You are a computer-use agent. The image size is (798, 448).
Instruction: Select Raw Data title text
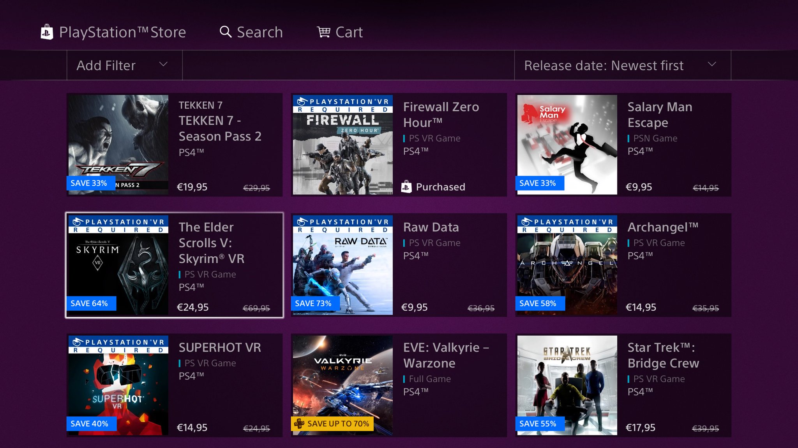click(x=431, y=227)
